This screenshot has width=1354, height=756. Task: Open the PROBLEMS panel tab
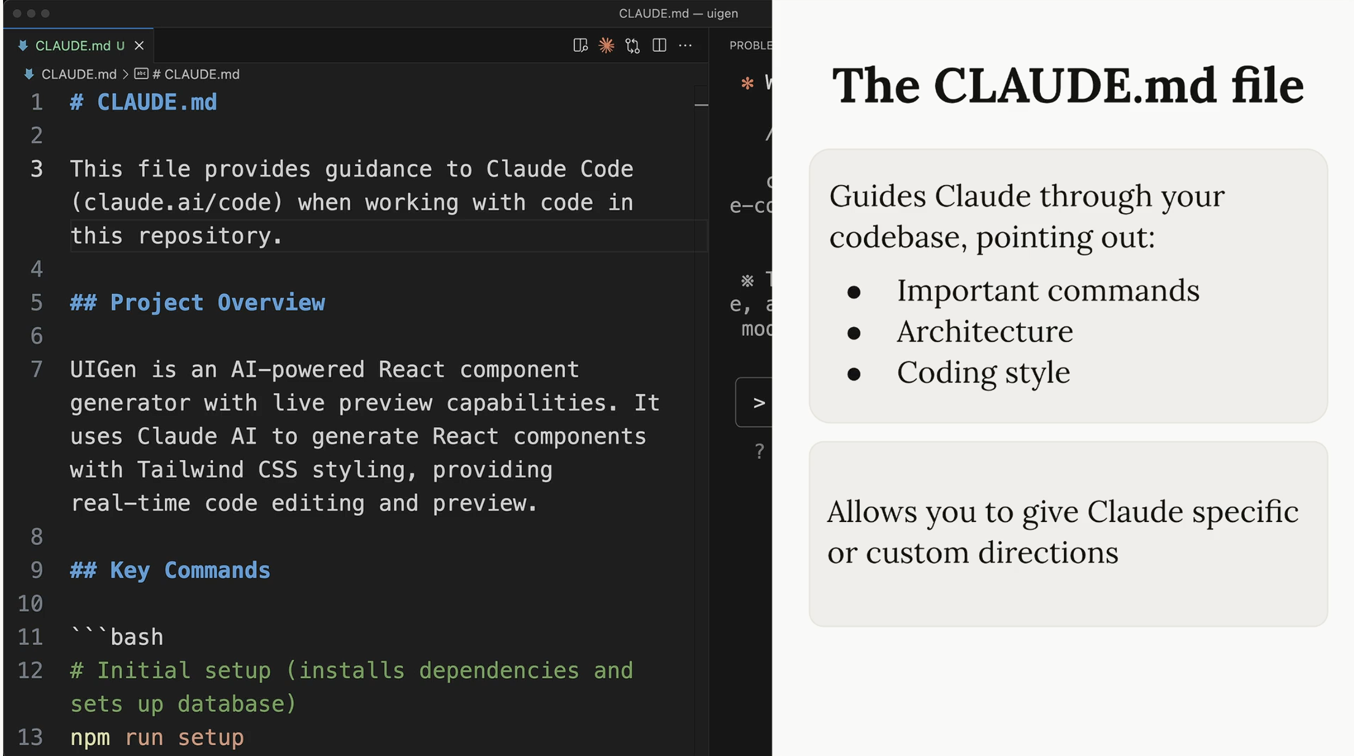coord(751,45)
